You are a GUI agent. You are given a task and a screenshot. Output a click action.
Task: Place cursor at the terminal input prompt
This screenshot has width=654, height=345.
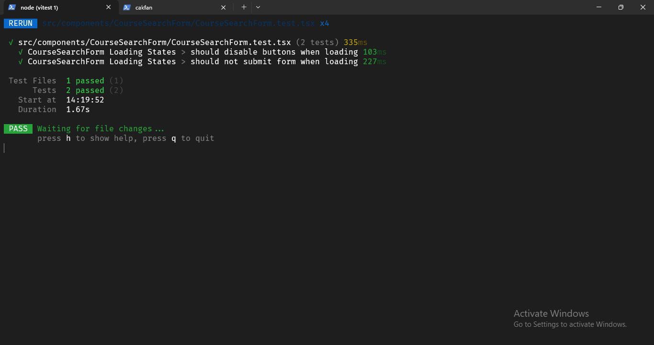coord(4,148)
